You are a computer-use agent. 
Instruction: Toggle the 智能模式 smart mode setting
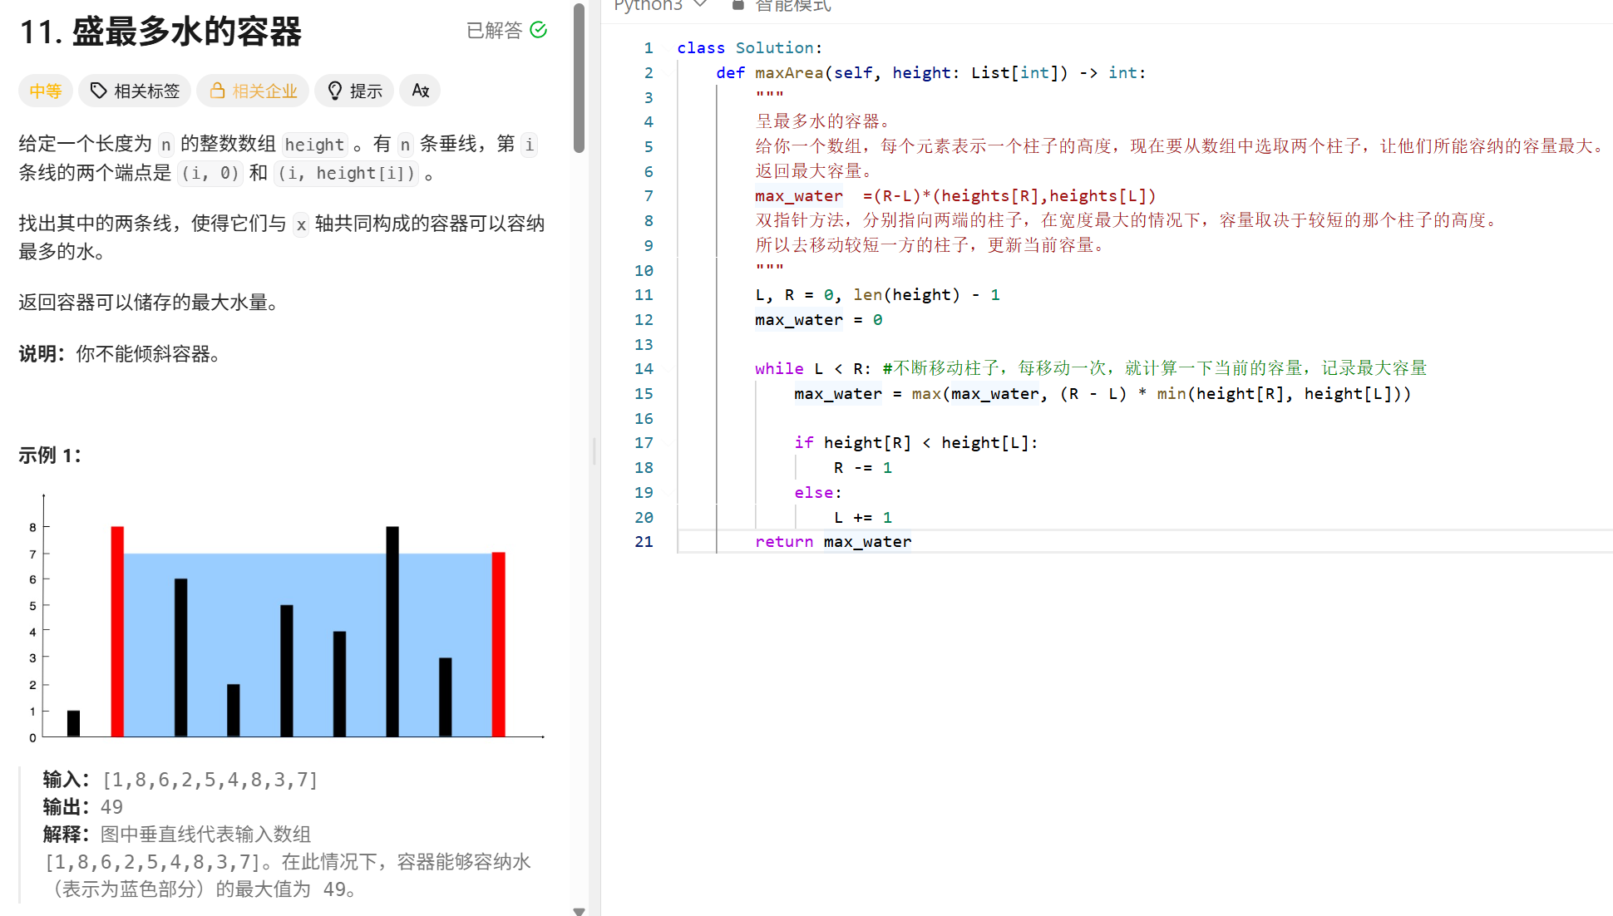pos(792,6)
